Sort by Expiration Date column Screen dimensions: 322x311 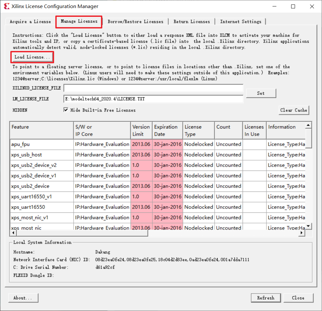pos(167,131)
